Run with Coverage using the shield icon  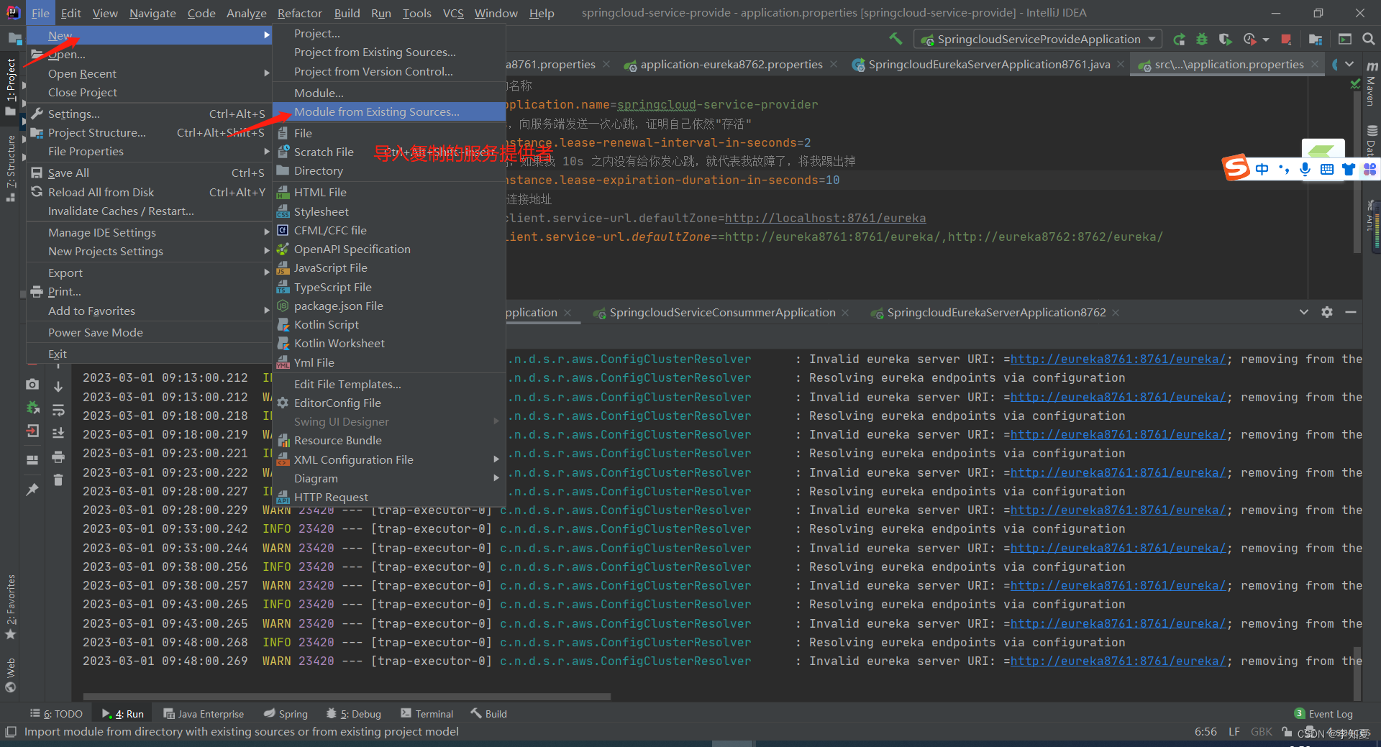(1225, 39)
